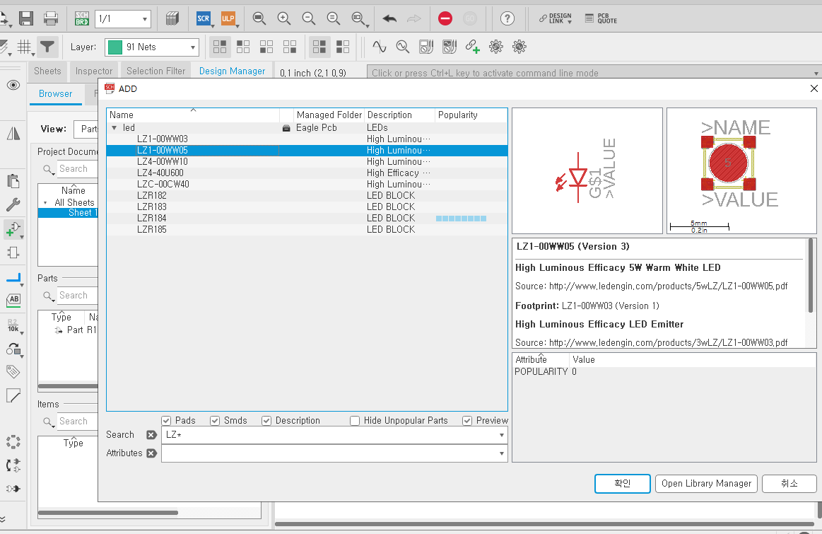This screenshot has width=822, height=534.
Task: Run a ULP with the ULP icon
Action: tap(228, 19)
